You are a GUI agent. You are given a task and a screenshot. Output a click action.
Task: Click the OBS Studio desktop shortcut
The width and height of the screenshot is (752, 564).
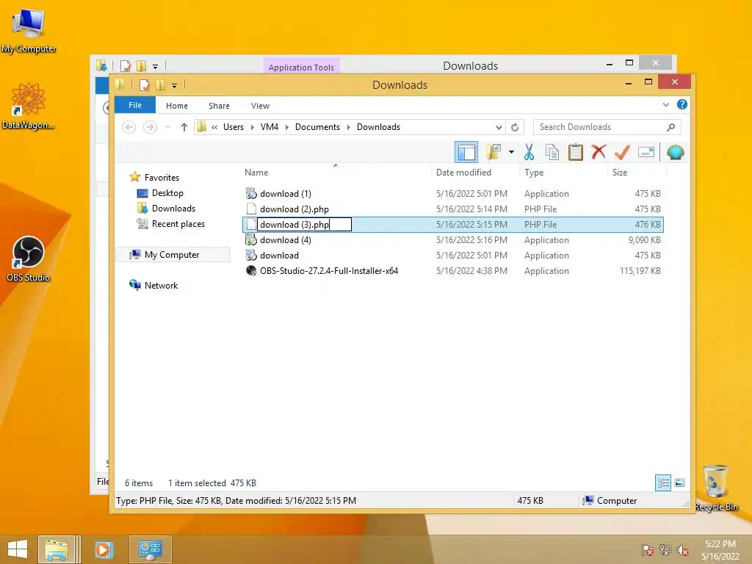29,259
